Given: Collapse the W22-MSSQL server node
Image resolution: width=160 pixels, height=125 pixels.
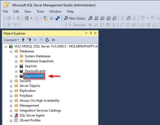Looking at the screenshot, I should [6, 47].
